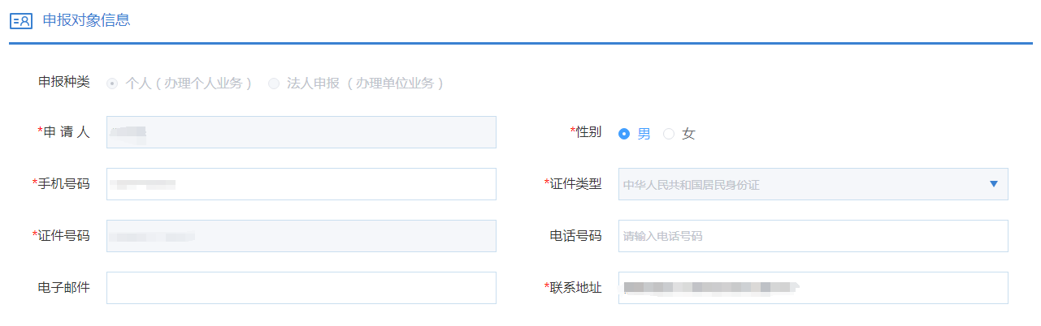Select the 法人申报（办理单位业务）radio option
Image resolution: width=1041 pixels, height=326 pixels.
pyautogui.click(x=274, y=84)
